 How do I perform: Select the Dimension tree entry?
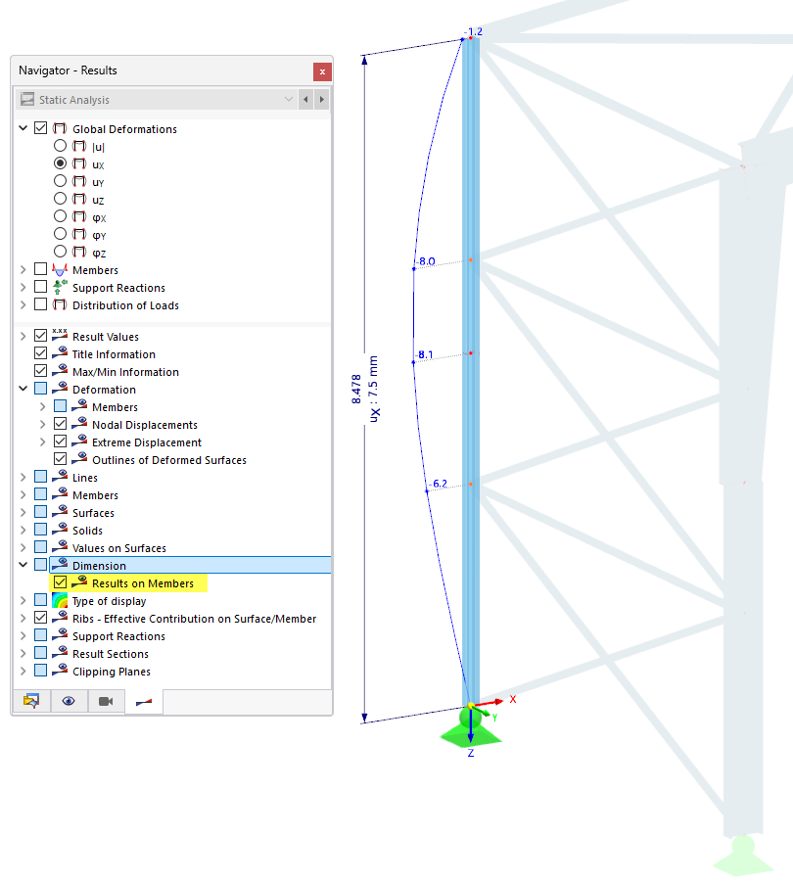pyautogui.click(x=96, y=565)
